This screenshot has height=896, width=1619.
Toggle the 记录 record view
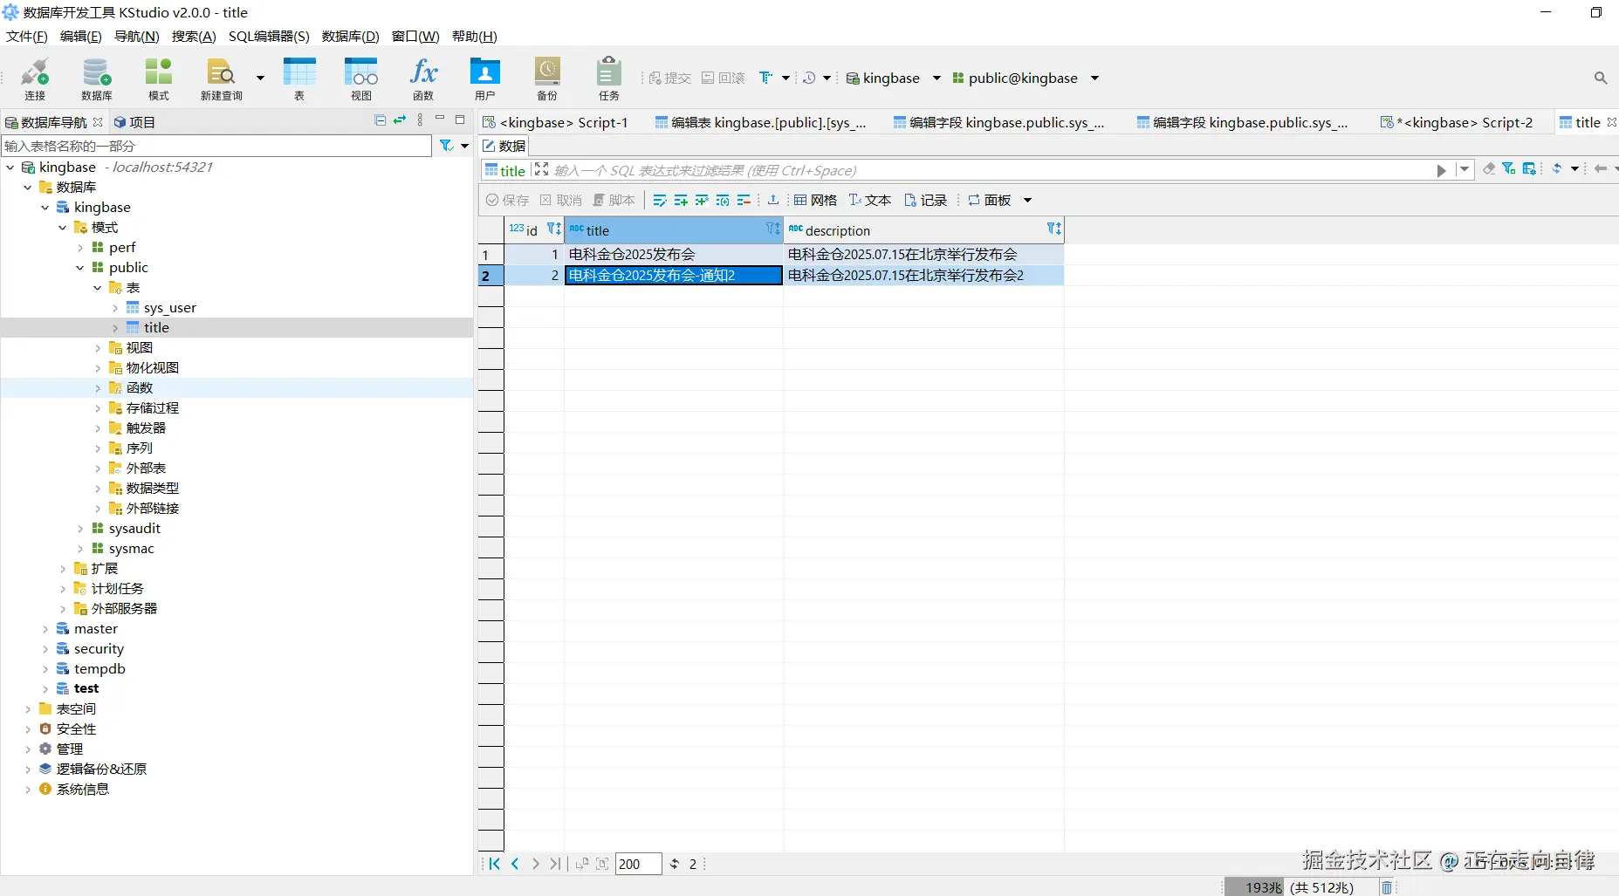pos(925,201)
